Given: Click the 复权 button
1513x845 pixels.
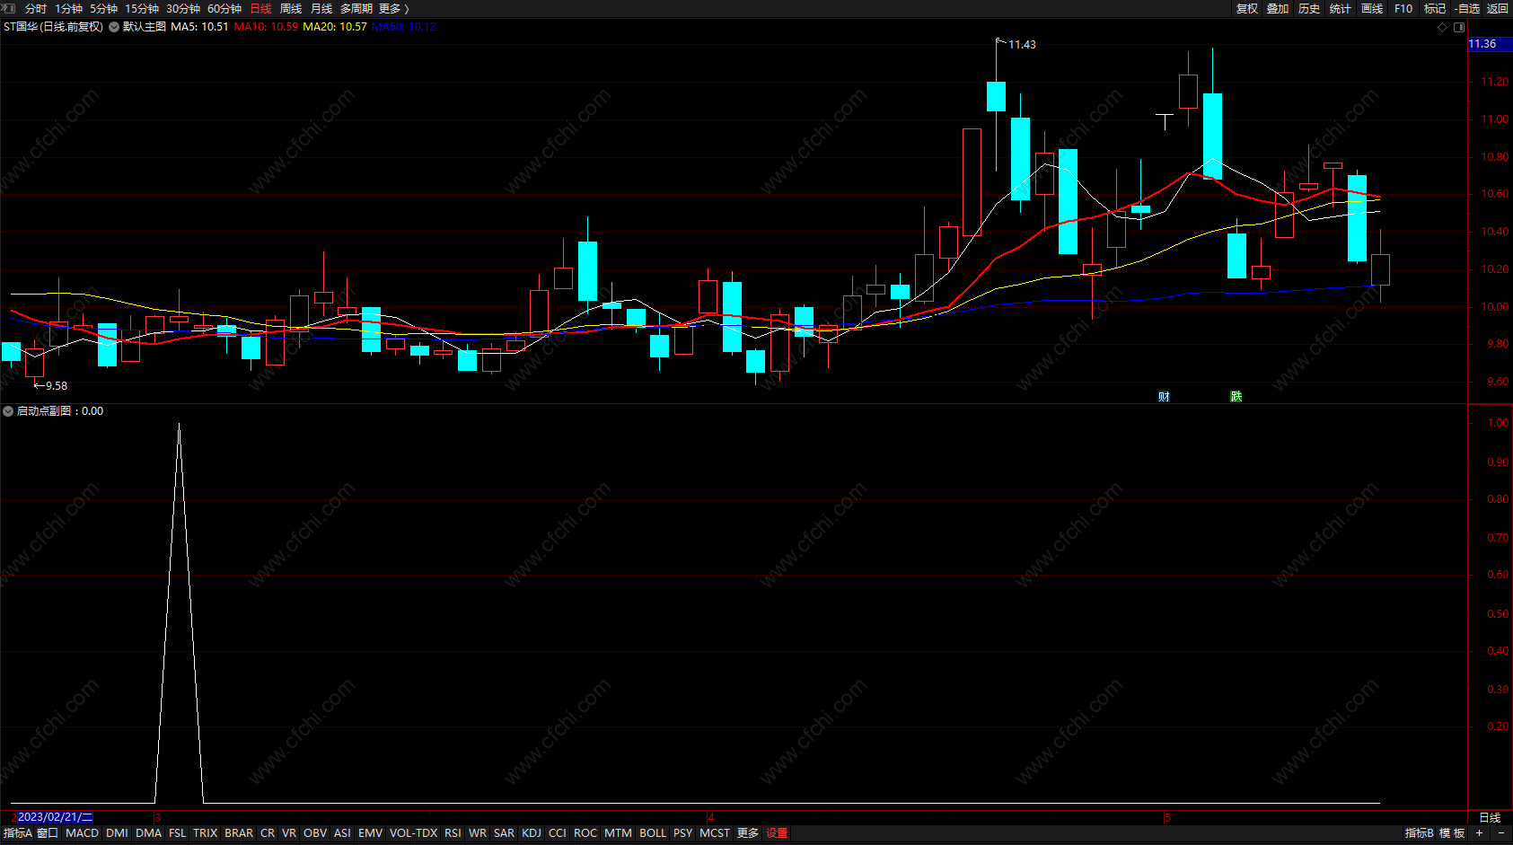Looking at the screenshot, I should pyautogui.click(x=1247, y=8).
